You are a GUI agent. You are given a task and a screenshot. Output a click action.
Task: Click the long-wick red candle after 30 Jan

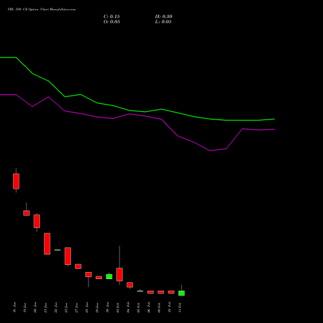[120, 275]
